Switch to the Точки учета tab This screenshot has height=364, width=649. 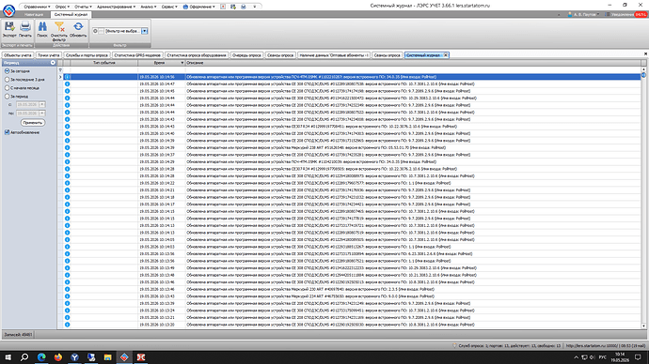[x=48, y=55]
